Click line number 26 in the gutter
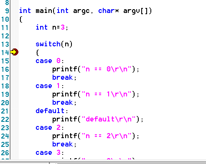 click(5, 153)
